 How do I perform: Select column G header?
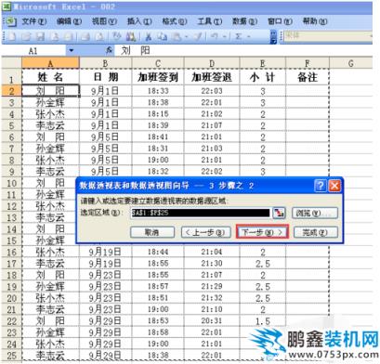350,63
